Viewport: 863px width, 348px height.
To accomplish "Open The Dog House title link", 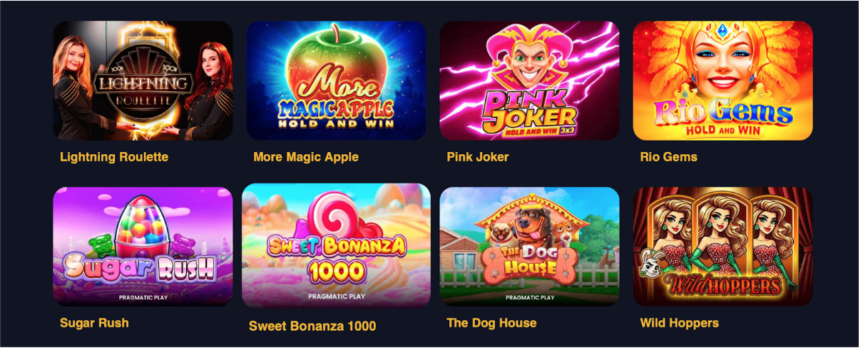I will (x=491, y=323).
